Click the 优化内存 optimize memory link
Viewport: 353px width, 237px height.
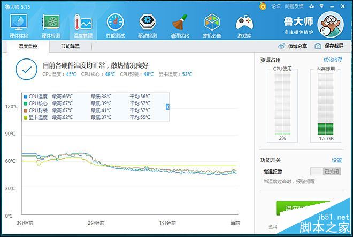coord(333,60)
